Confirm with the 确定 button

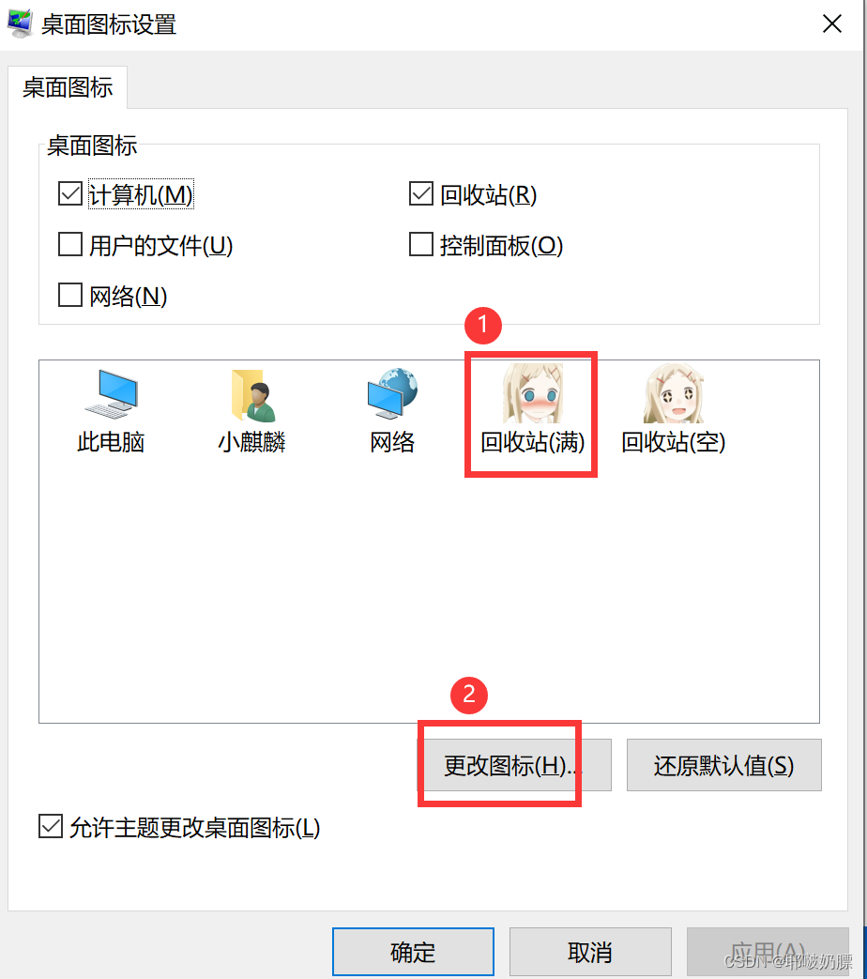point(413,952)
